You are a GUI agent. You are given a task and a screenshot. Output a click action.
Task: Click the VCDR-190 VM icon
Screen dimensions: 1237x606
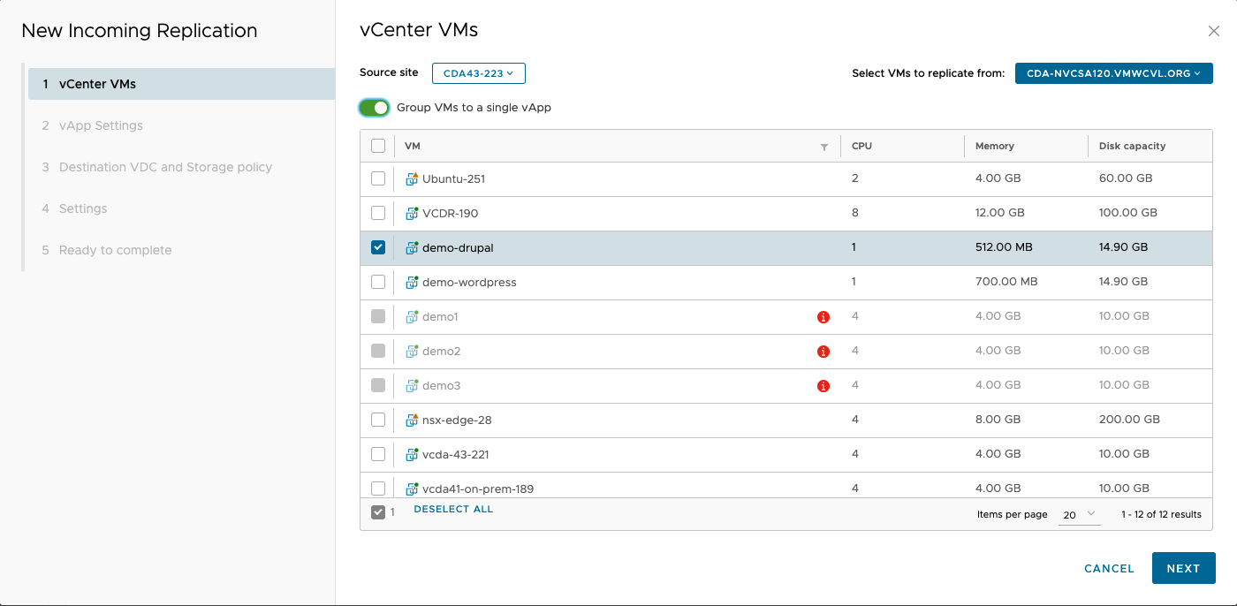point(412,213)
